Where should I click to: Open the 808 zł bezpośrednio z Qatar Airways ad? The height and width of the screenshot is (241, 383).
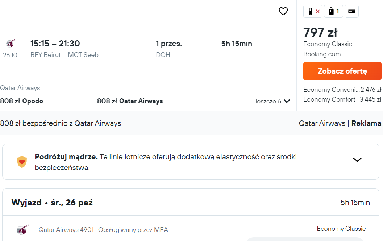coord(61,123)
